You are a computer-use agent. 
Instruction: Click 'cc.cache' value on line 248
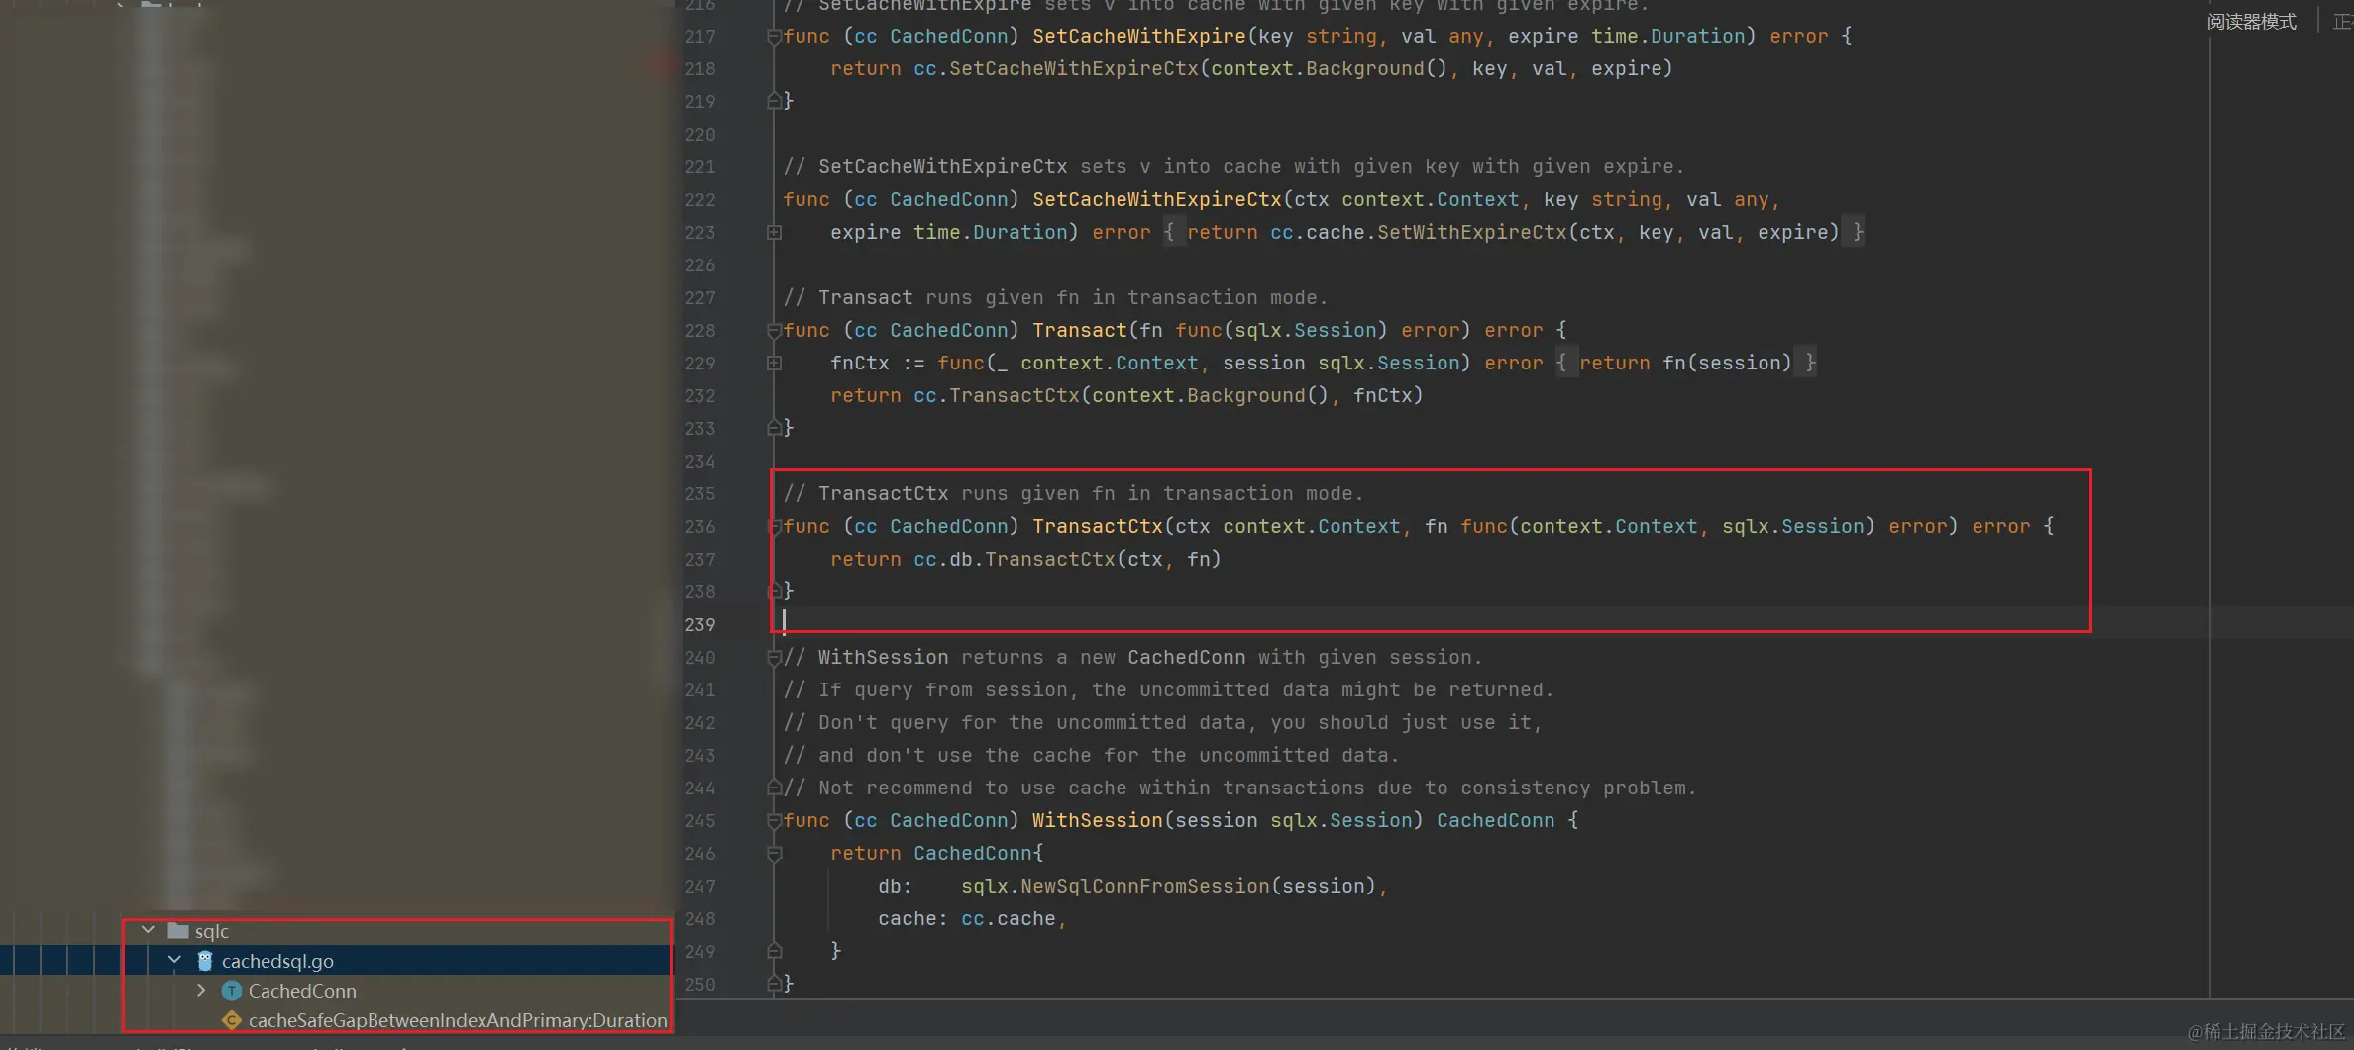[x=1008, y=918]
